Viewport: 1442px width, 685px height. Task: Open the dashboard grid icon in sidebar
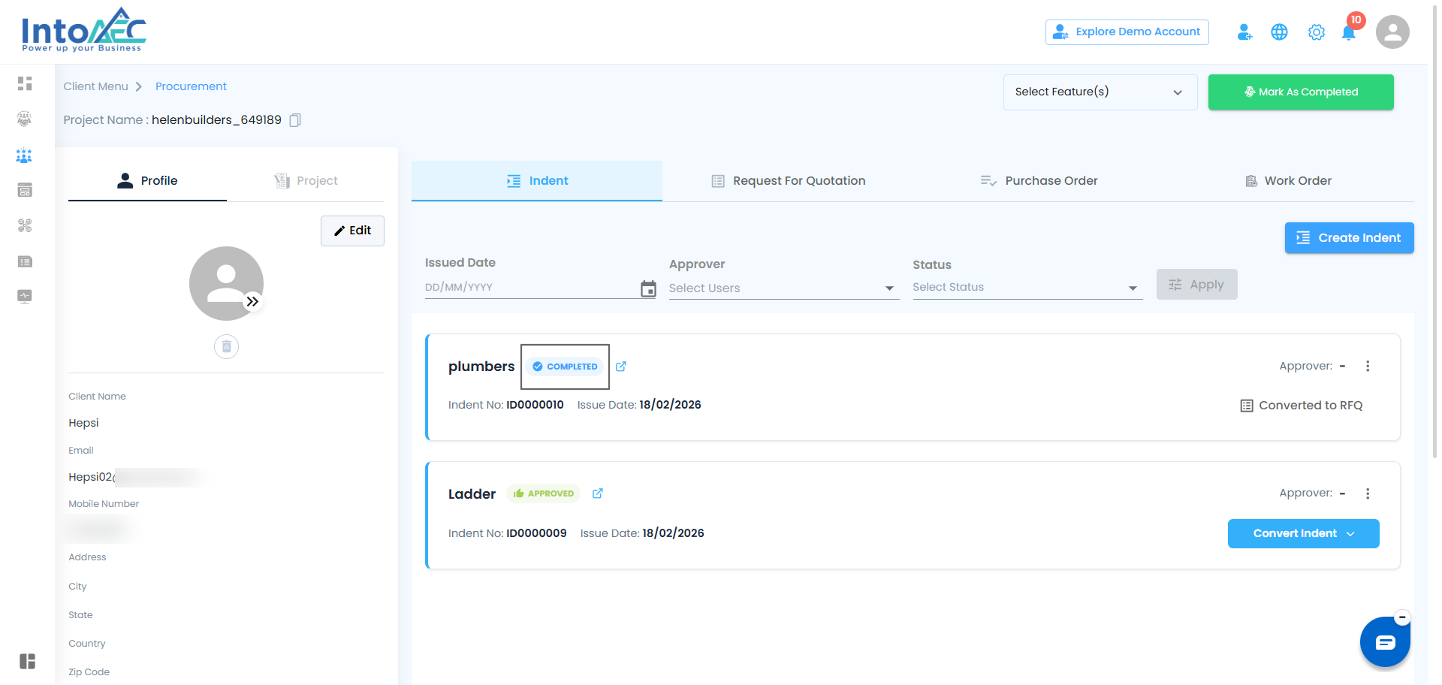click(x=25, y=83)
